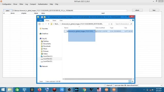
Task: Click the horizontal scrollbar in Explorer
Action: click(x=98, y=79)
